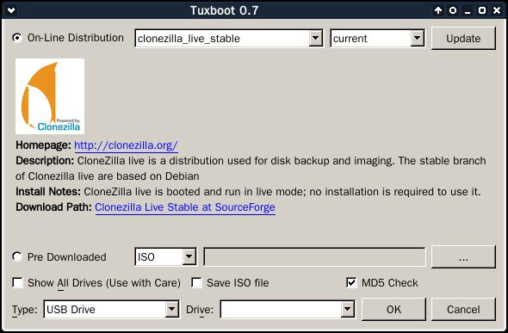This screenshot has height=333, width=508.
Task: Click the 'Install Notes:' label
Action: (48, 192)
